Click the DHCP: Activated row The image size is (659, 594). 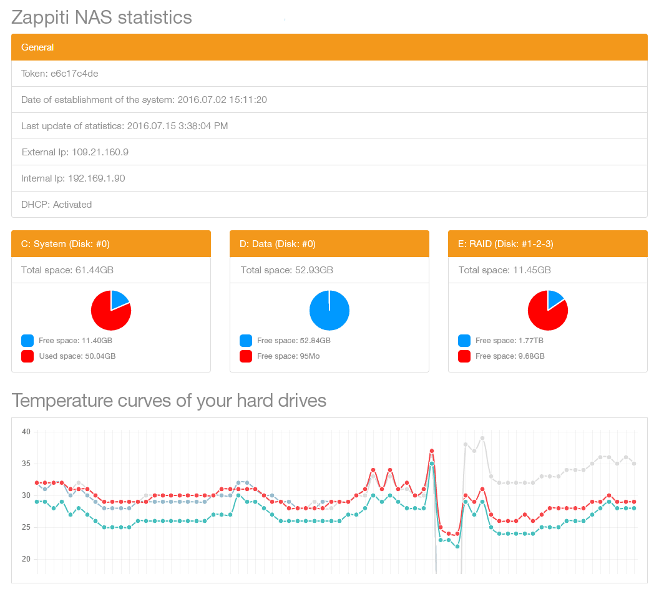click(329, 205)
